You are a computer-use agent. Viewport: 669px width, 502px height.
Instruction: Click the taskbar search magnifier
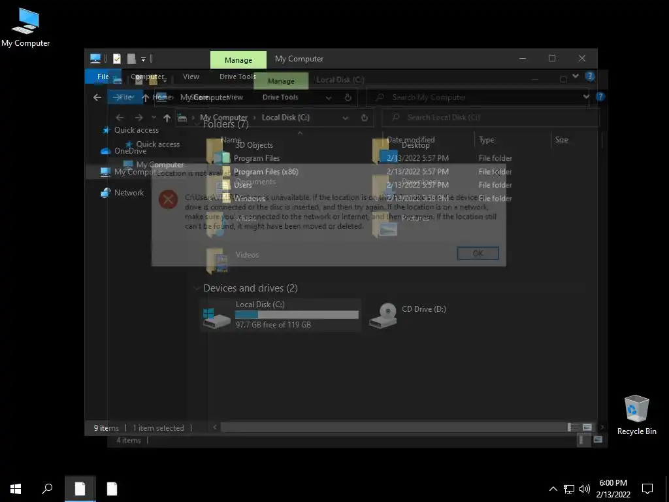point(47,489)
